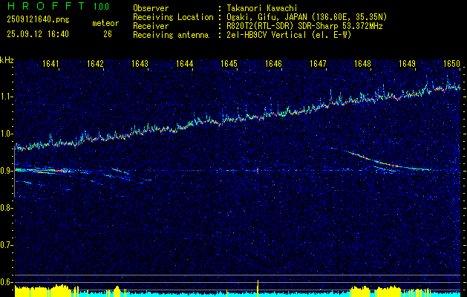Click the meteor count value 26
Image resolution: width=467 pixels, height=297 pixels.
coord(107,33)
